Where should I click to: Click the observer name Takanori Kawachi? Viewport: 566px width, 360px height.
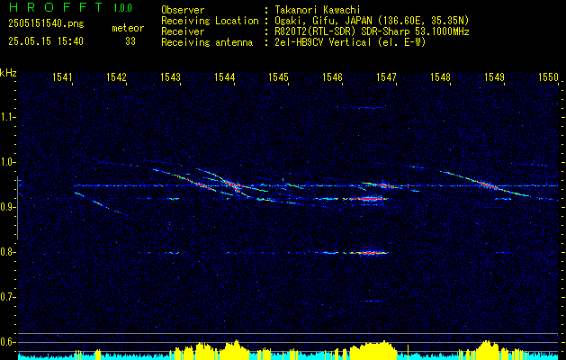coord(319,11)
